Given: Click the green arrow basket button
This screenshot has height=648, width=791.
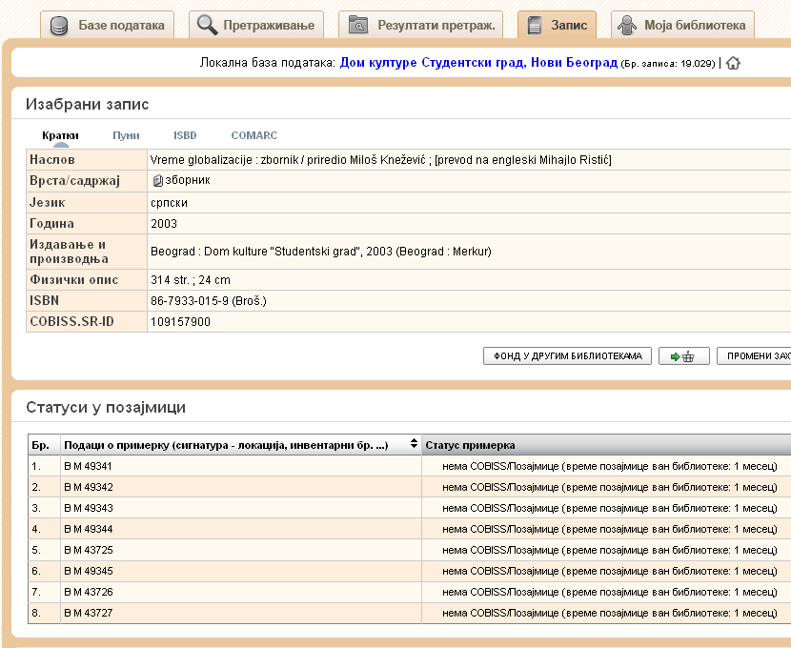Looking at the screenshot, I should pyautogui.click(x=683, y=356).
